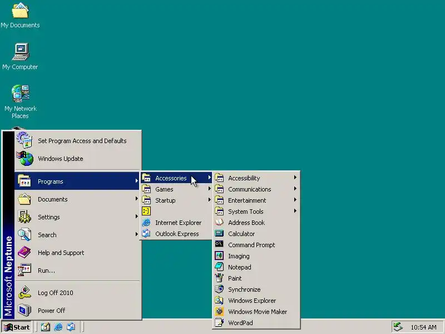
Task: Click the Windows Explorer icon
Action: click(x=219, y=300)
